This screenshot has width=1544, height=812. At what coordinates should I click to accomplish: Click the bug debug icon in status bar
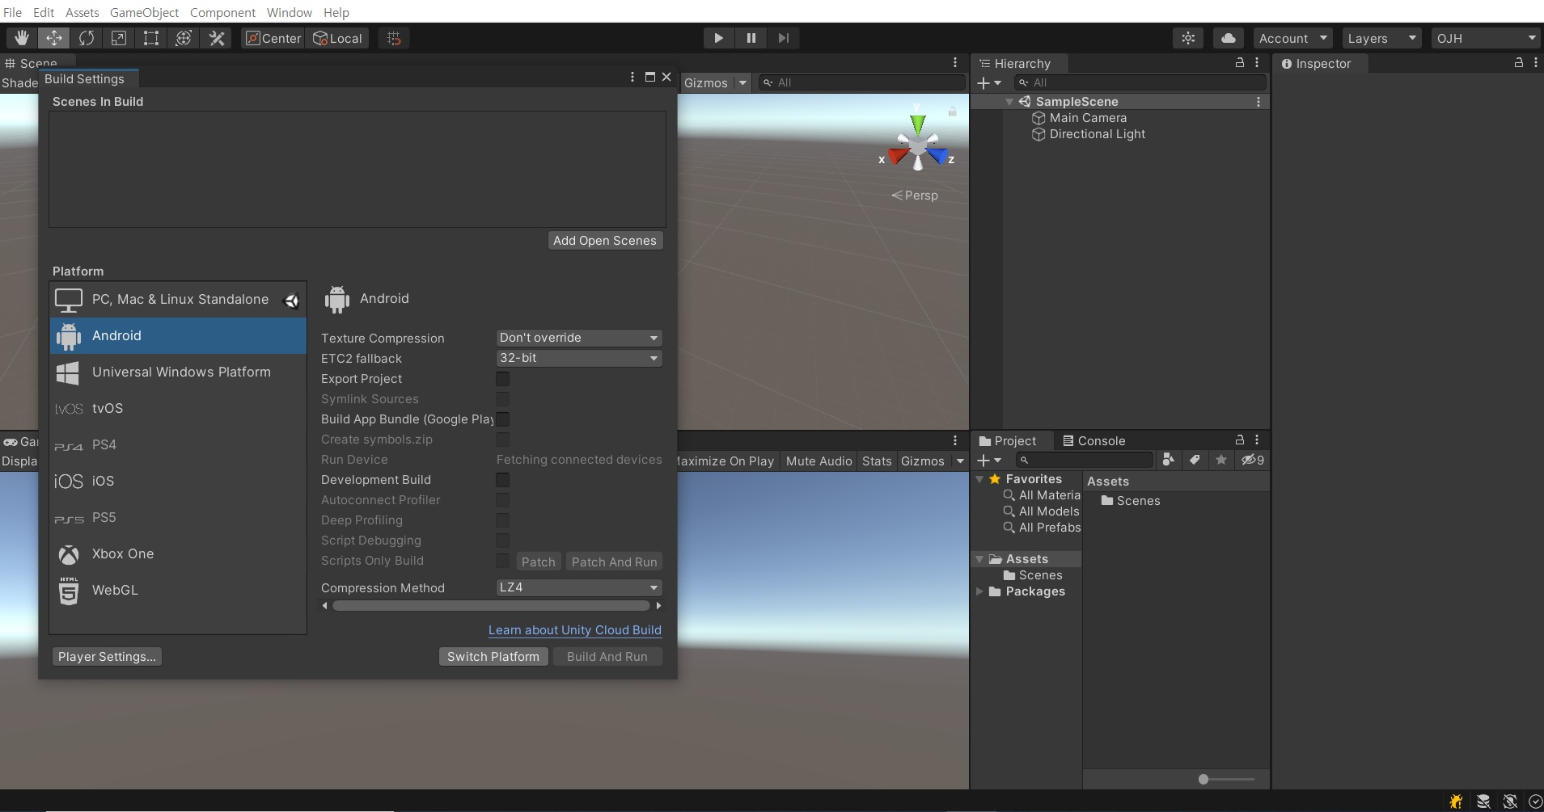tap(1456, 801)
